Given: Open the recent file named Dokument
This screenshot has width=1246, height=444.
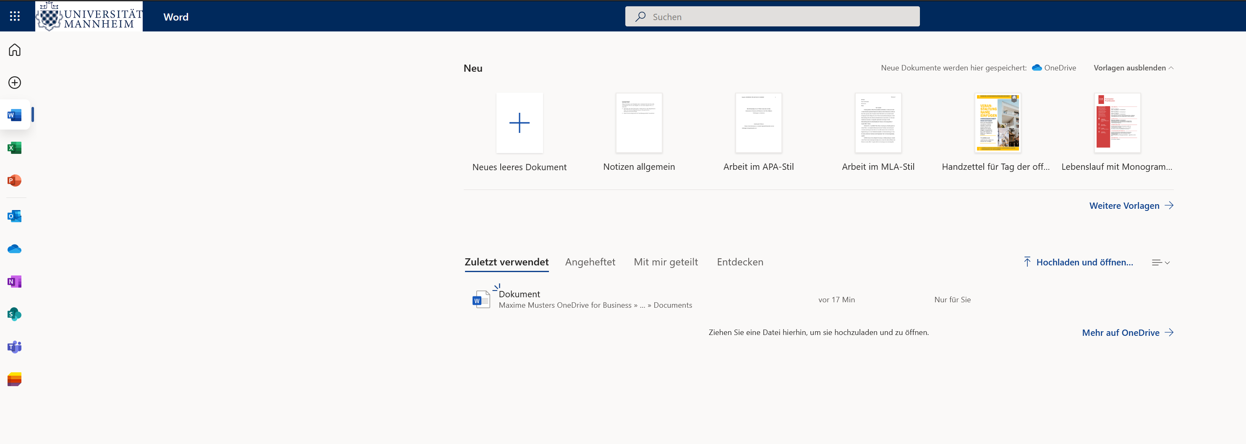Looking at the screenshot, I should click(x=519, y=294).
